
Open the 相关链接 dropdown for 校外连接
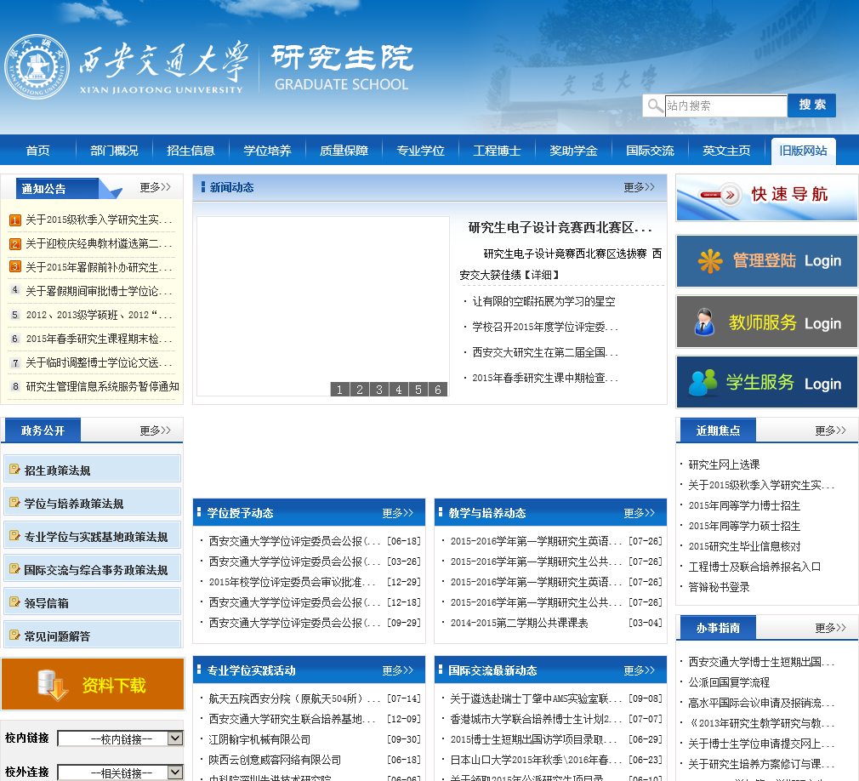pos(120,772)
